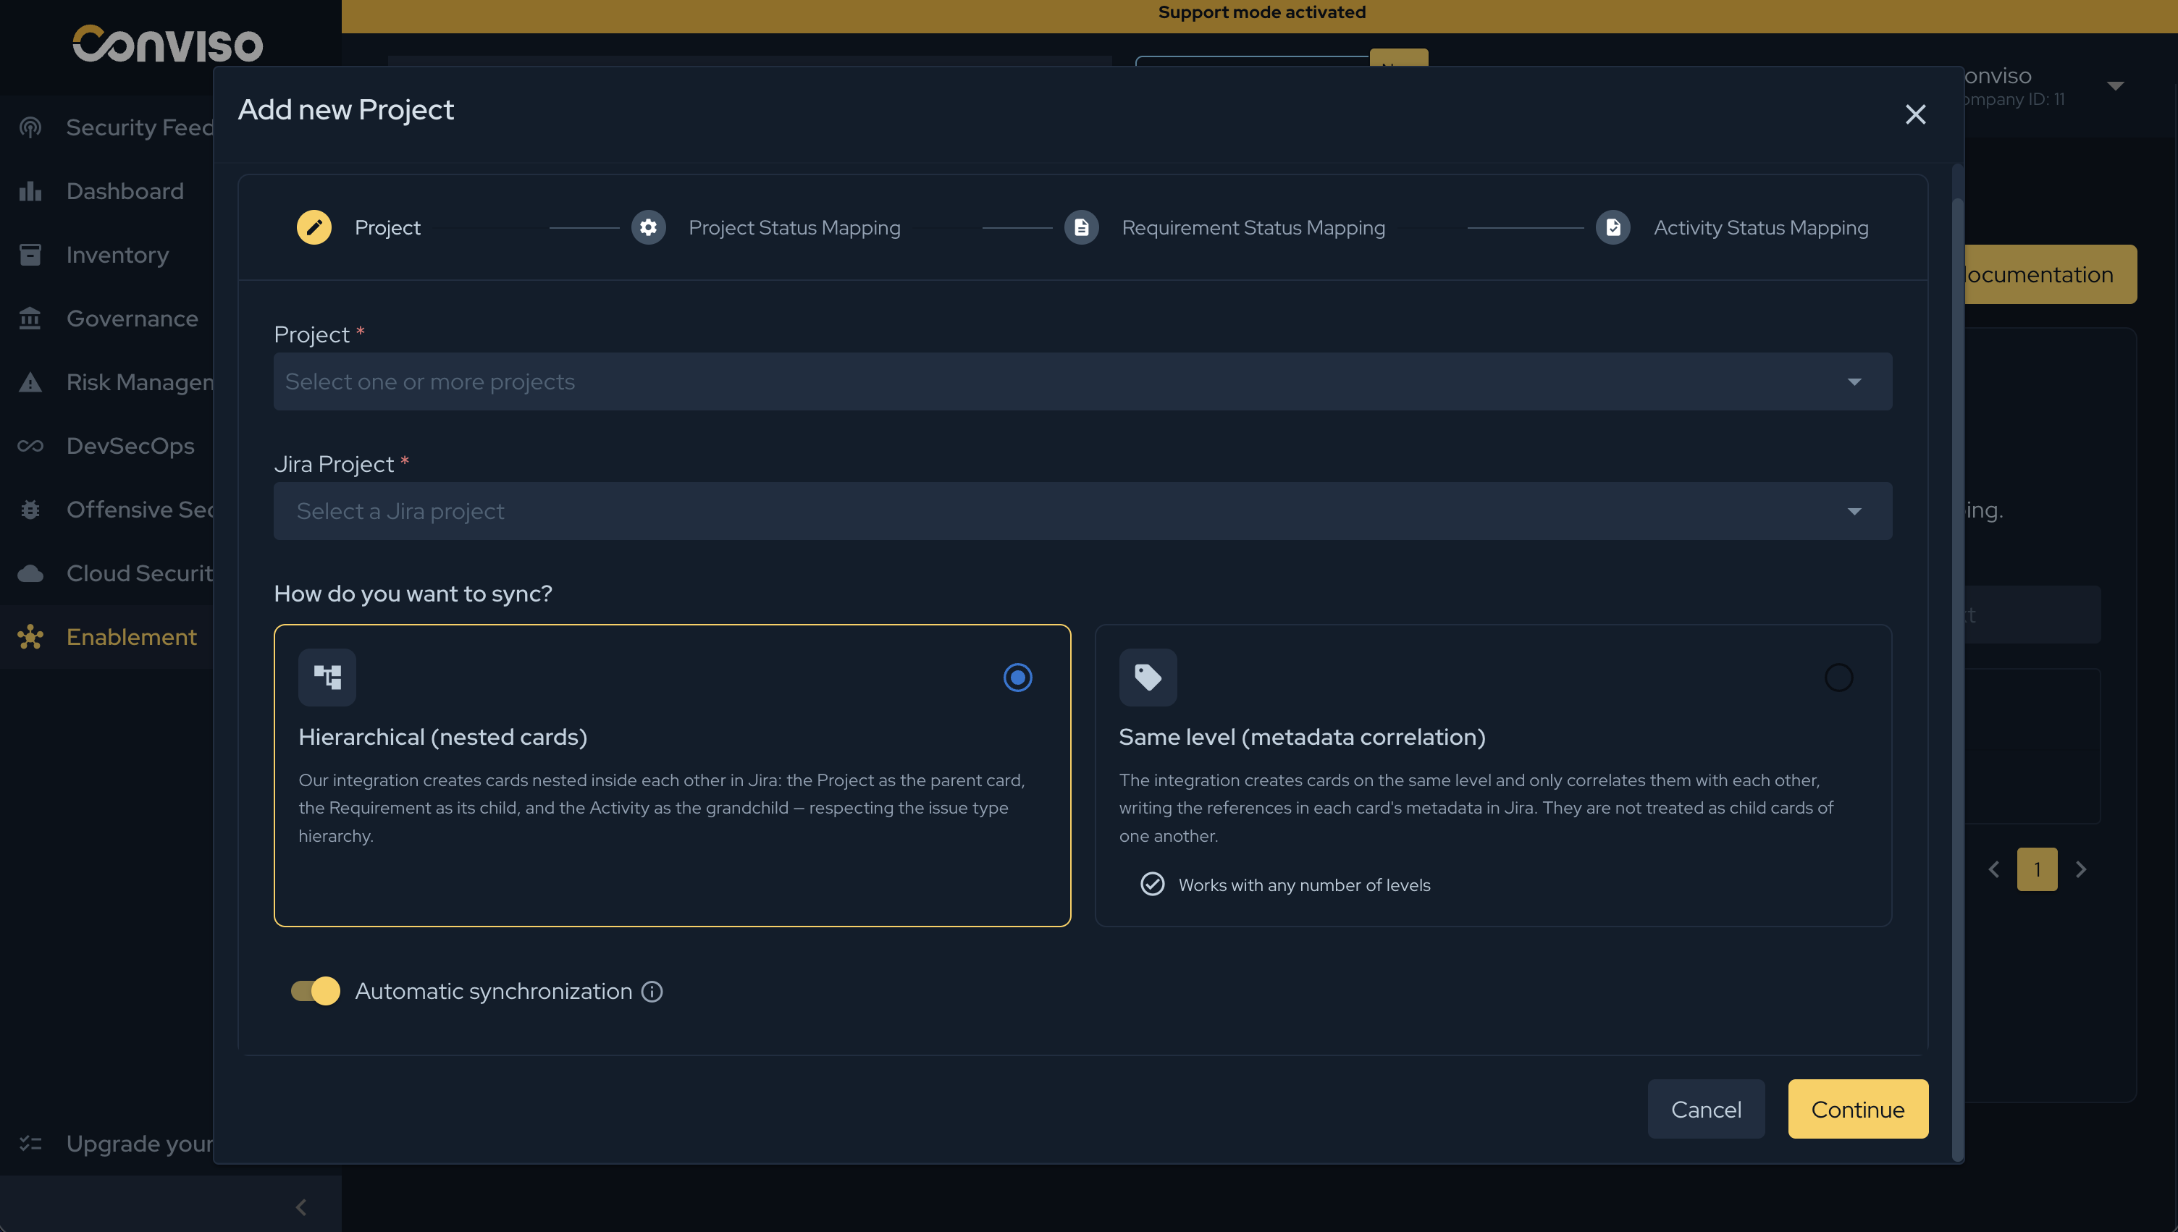Click the hierarchy tree icon on Hierarchical card
The width and height of the screenshot is (2178, 1232).
[327, 677]
